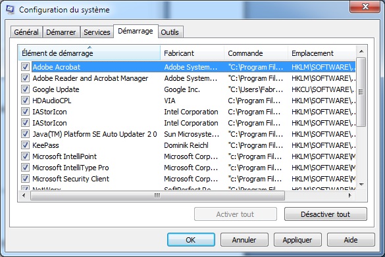Click the HKCU\SOFTWARE location cell
Screen dimensions: 385x257
323,89
